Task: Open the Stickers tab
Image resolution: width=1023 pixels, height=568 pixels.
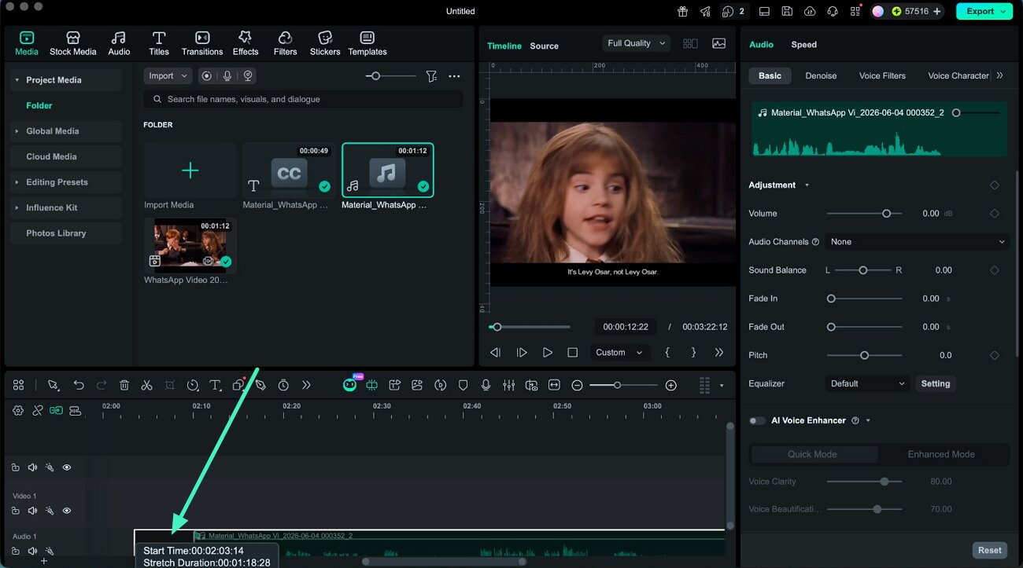Action: tap(325, 43)
